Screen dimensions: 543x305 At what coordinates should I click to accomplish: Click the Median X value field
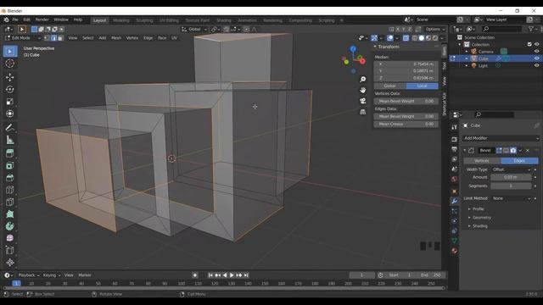tap(406, 64)
